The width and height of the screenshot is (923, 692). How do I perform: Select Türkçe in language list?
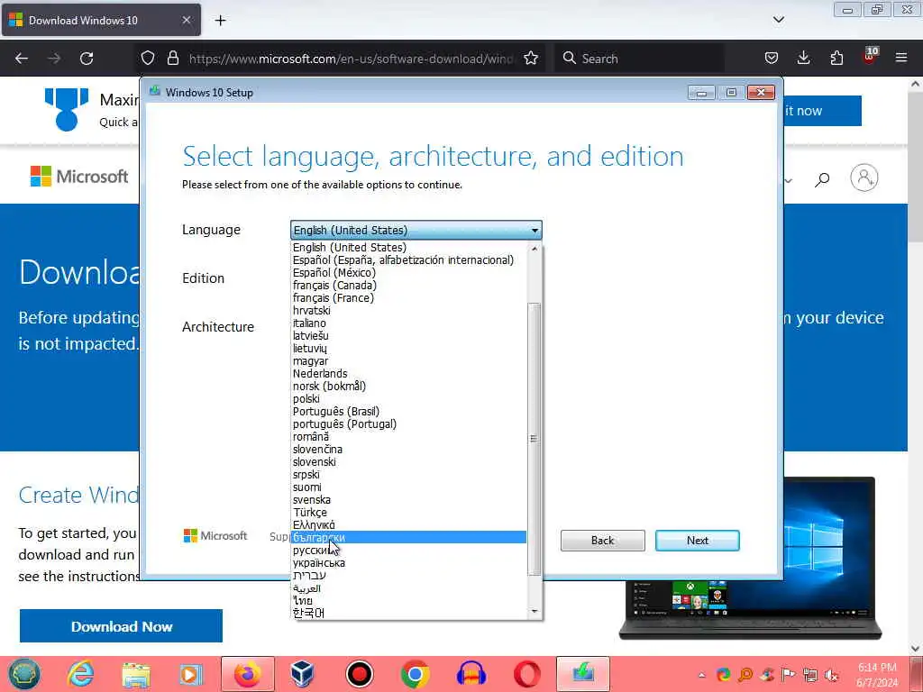pos(408,513)
